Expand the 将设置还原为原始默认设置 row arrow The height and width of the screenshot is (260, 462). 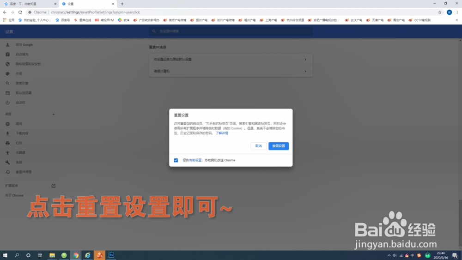305,60
